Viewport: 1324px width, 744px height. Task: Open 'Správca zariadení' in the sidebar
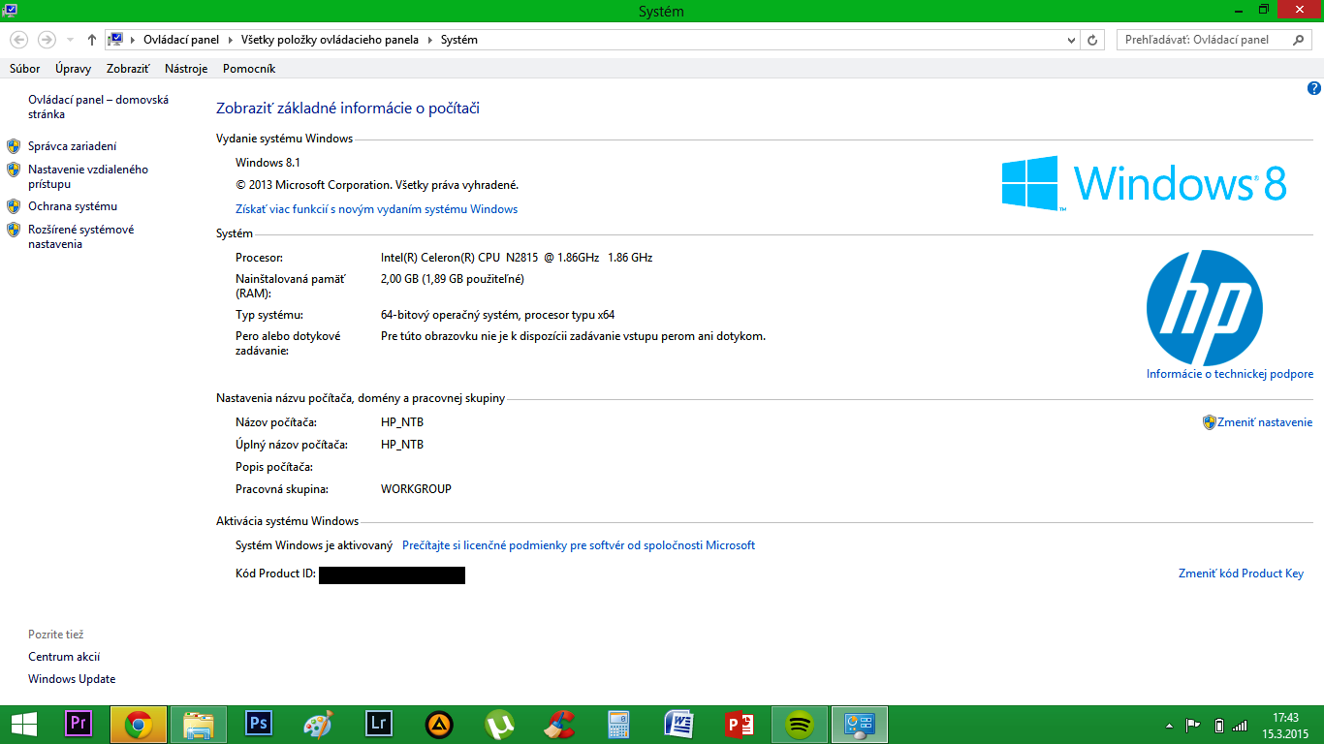[72, 146]
